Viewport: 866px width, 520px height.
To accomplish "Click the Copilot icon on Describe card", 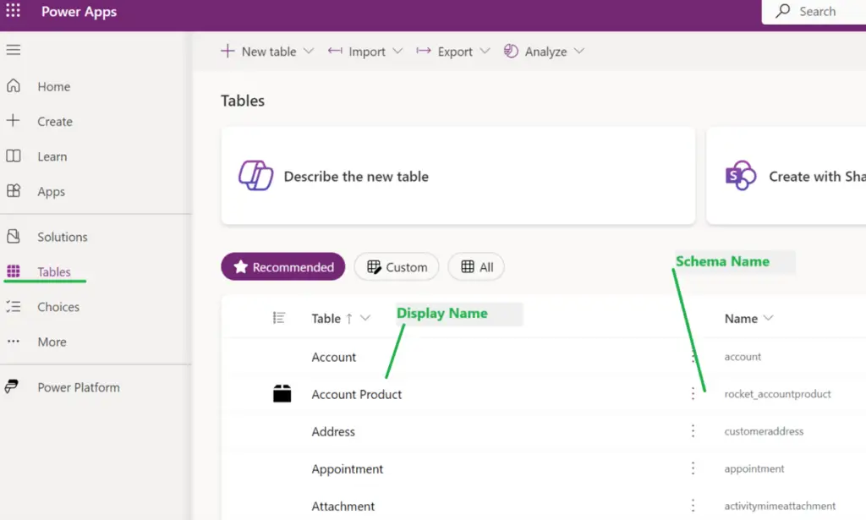I will coord(255,176).
